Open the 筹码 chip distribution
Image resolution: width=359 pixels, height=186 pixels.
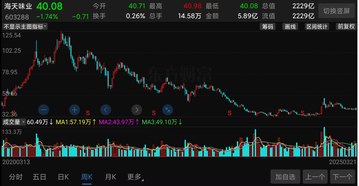tap(268, 27)
